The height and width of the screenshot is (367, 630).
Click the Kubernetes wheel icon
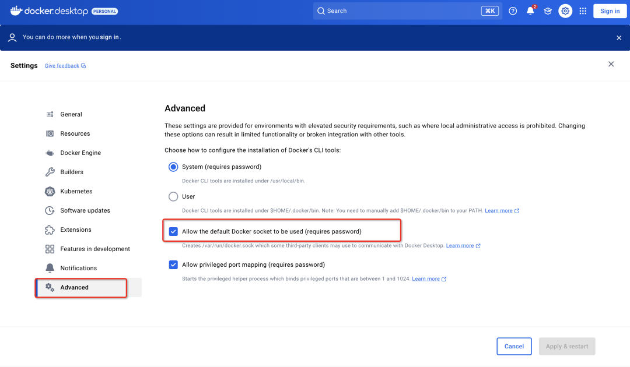50,191
